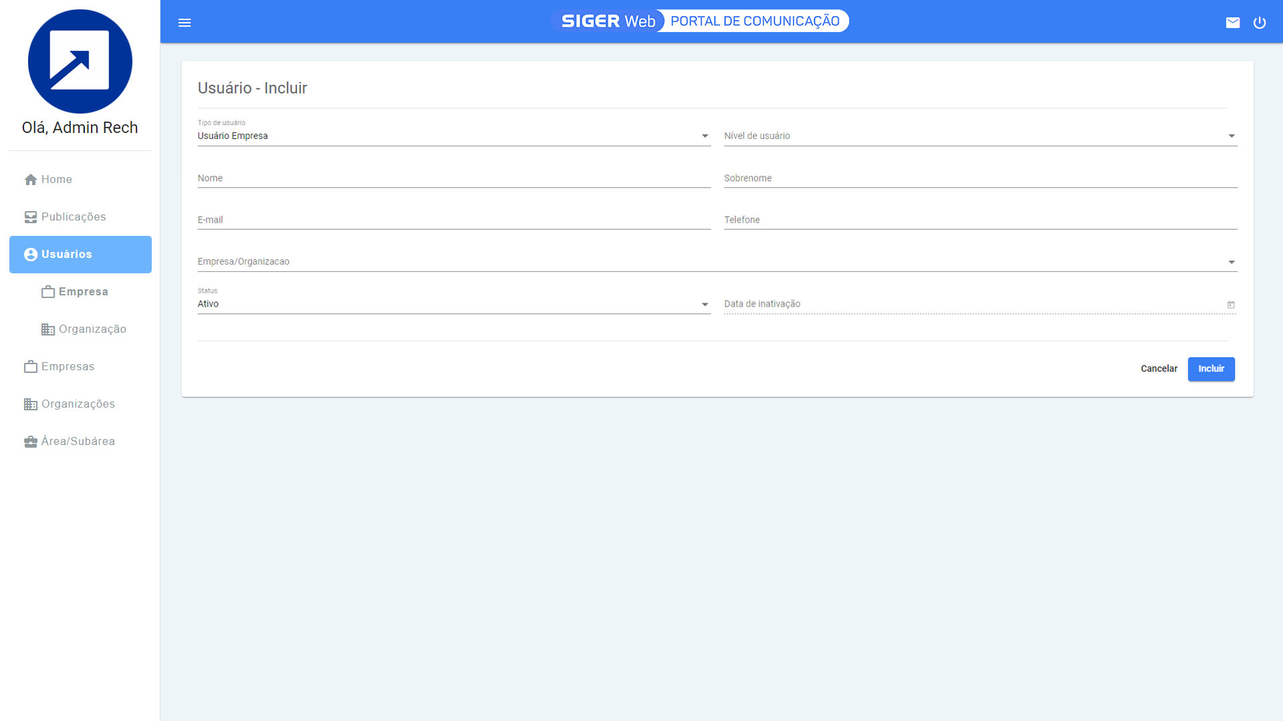
Task: Click the Empresa briefcase icon in submenu
Action: click(48, 292)
